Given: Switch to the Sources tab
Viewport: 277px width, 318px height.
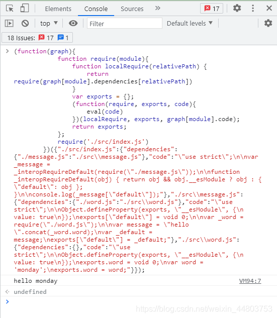Looking at the screenshot, I should click(x=132, y=9).
